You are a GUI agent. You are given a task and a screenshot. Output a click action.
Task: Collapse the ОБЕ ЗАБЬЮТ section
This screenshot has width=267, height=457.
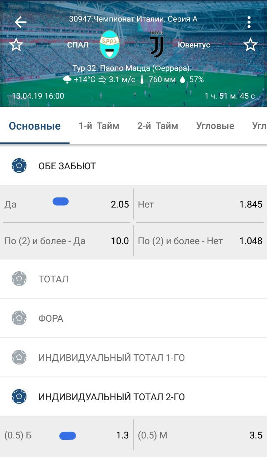[x=67, y=166]
